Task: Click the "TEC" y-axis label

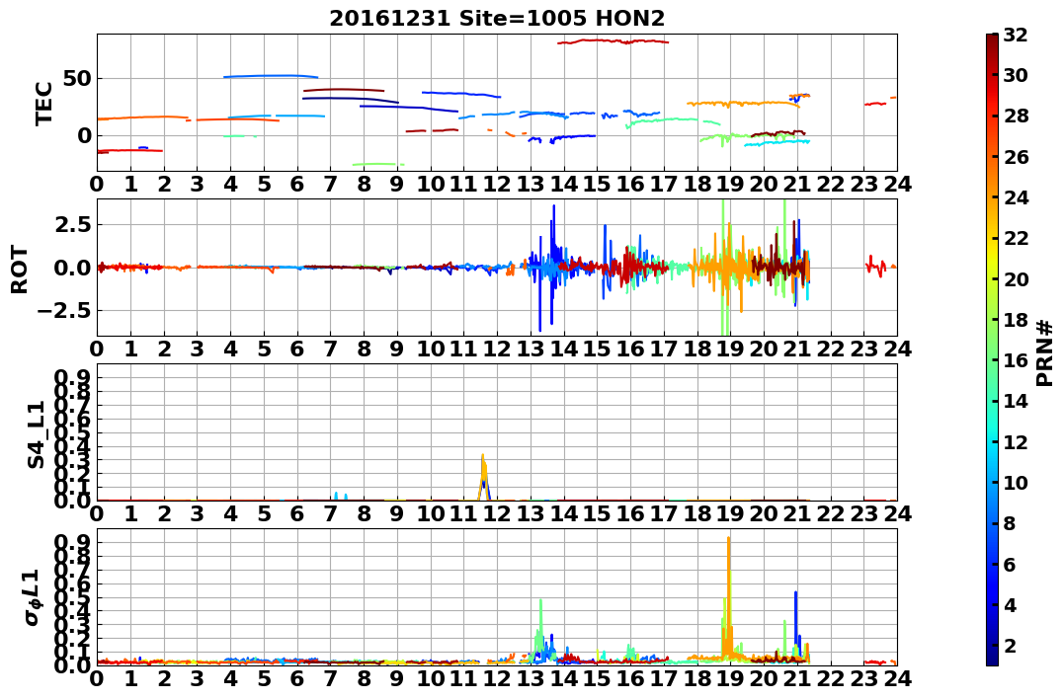Action: click(x=44, y=103)
